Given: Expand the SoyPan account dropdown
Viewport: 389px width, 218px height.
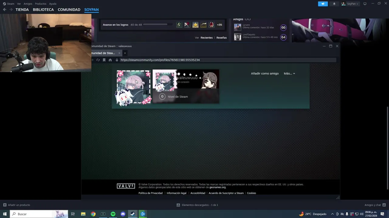Looking at the screenshot, I should tap(350, 4).
